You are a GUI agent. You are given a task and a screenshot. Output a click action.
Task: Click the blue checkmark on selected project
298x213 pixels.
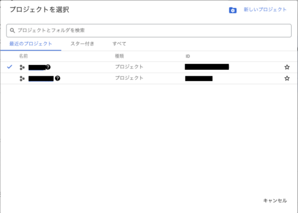point(10,67)
